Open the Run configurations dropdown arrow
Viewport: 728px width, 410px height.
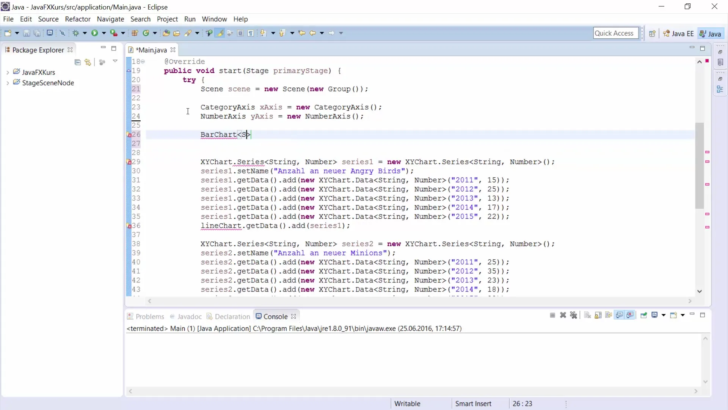coord(104,33)
